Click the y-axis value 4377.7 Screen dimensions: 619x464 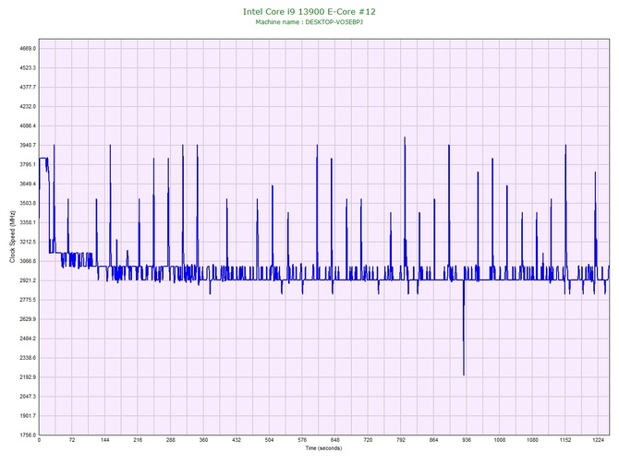click(x=28, y=87)
